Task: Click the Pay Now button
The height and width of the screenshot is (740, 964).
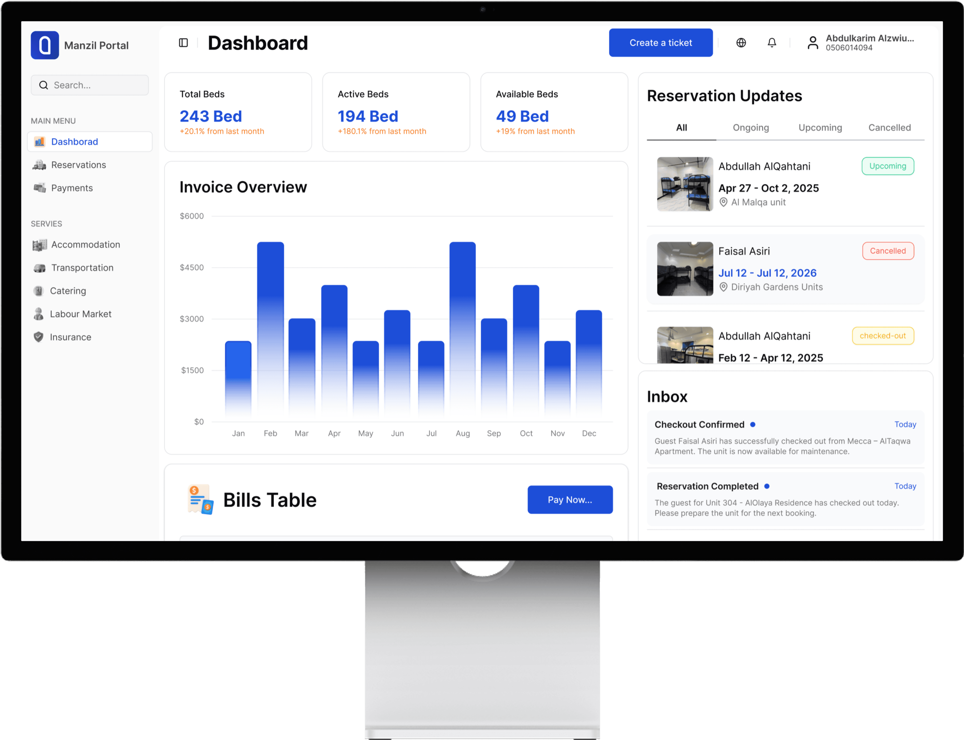Action: point(570,500)
